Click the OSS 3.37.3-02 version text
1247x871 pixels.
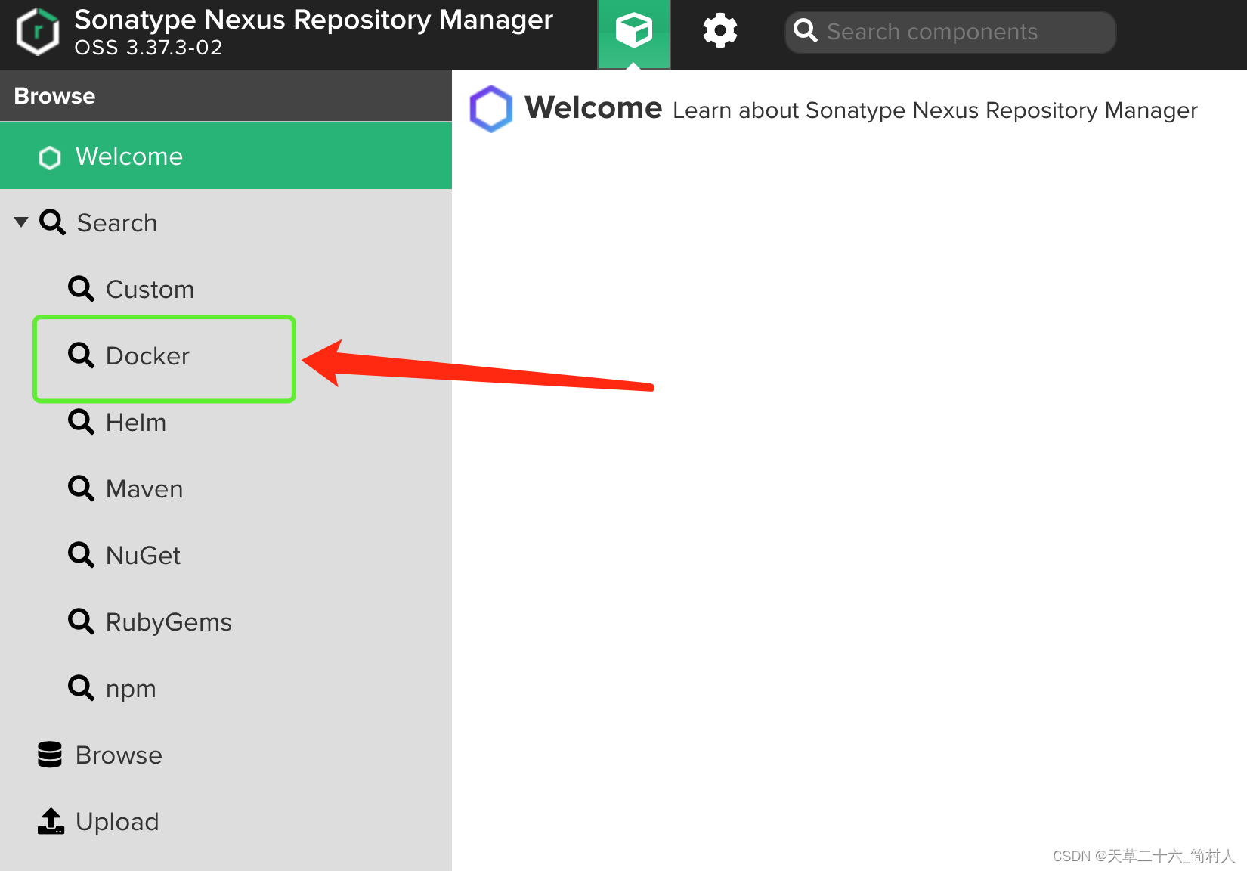[148, 48]
